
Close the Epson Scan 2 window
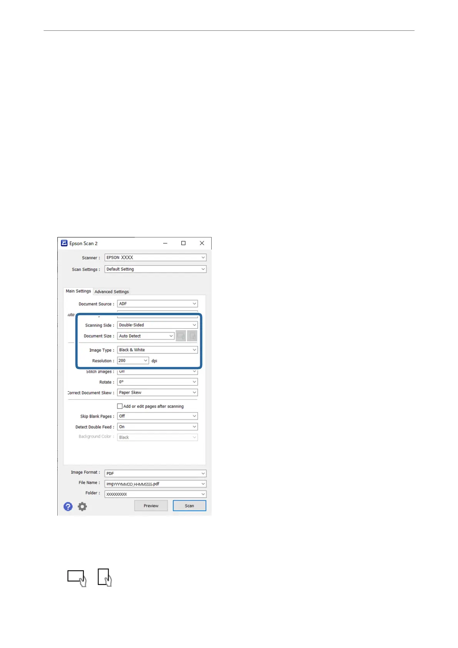point(202,243)
